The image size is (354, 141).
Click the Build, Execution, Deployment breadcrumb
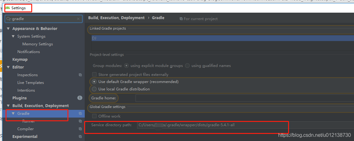click(116, 18)
